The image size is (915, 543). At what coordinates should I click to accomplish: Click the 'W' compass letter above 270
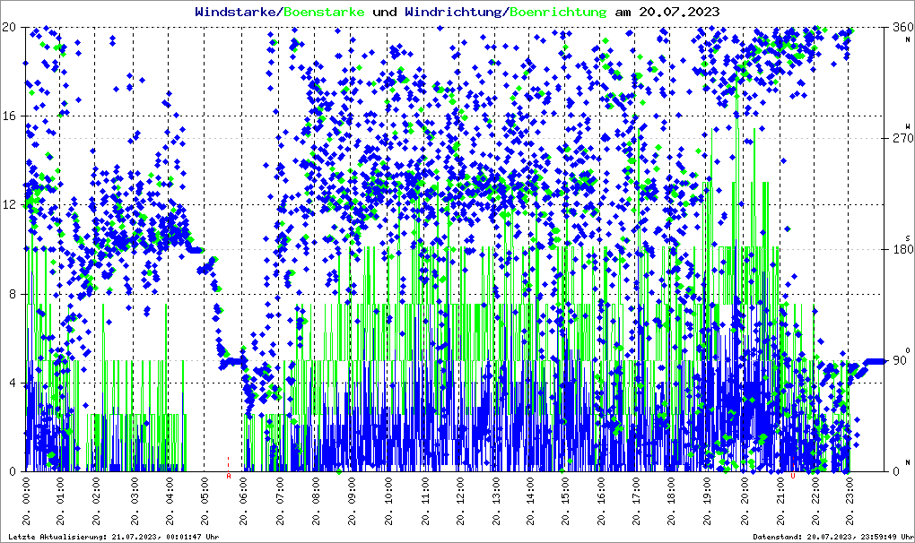point(908,126)
